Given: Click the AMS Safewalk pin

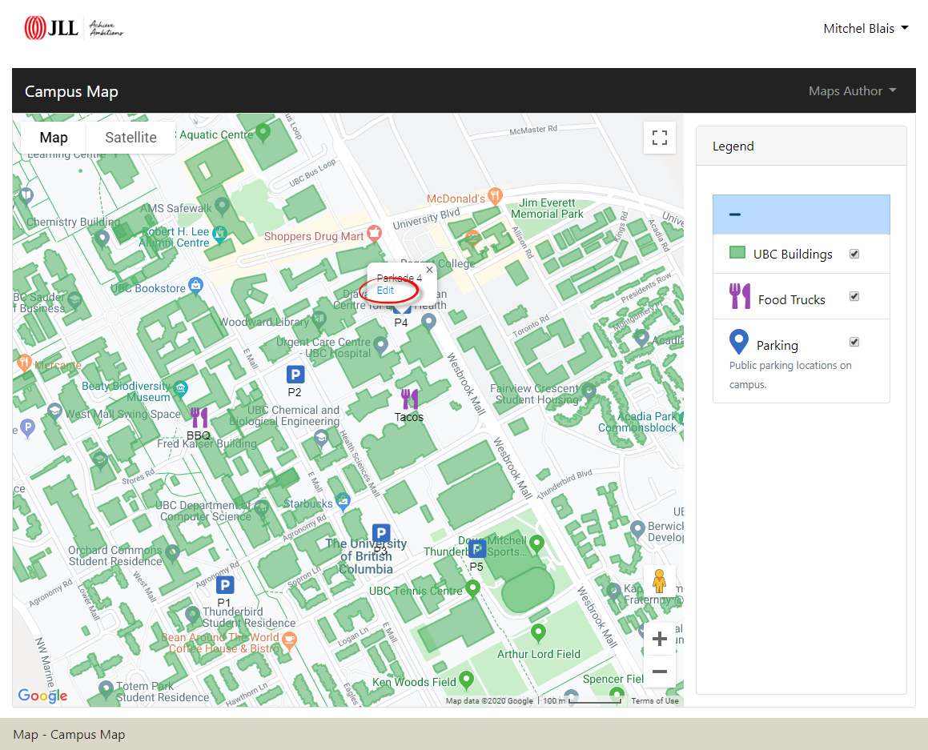Looking at the screenshot, I should click(x=222, y=205).
